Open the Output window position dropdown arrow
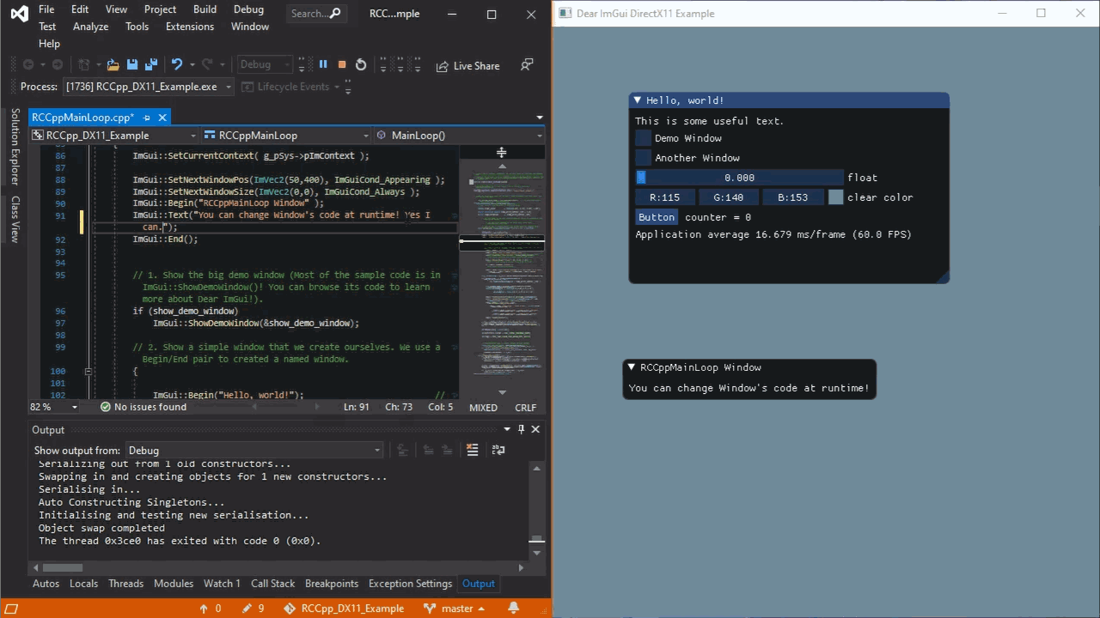Viewport: 1100px width, 618px height. click(x=507, y=429)
